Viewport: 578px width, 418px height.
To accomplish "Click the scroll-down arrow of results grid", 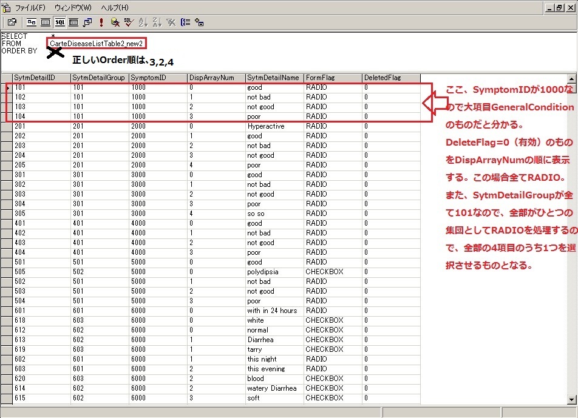I will click(x=571, y=399).
